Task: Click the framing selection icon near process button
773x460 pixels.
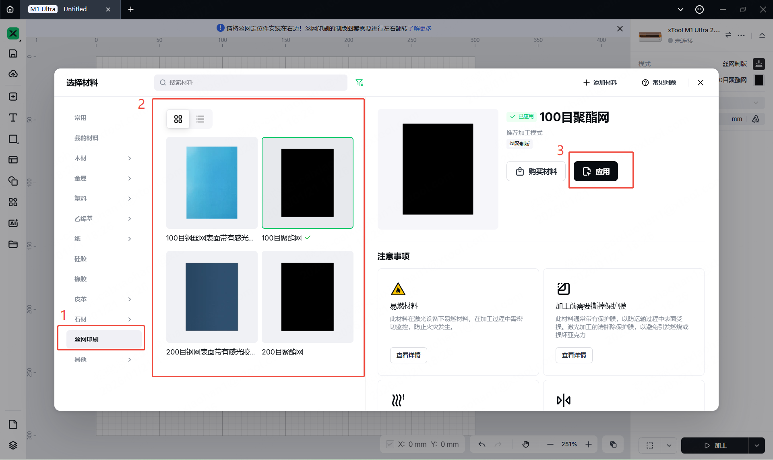Action: coord(650,445)
